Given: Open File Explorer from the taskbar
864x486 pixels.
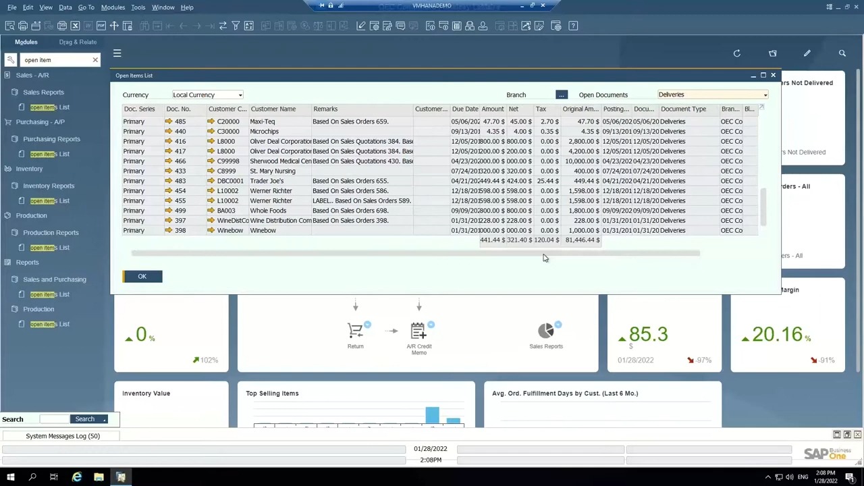Looking at the screenshot, I should (x=99, y=477).
